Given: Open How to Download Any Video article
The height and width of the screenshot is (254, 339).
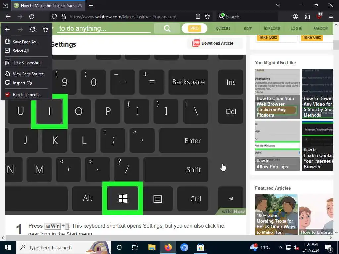Looking at the screenshot, I should (x=317, y=94).
